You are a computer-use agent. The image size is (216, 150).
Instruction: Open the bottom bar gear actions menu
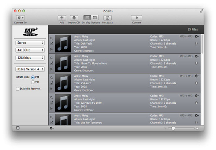52,128
